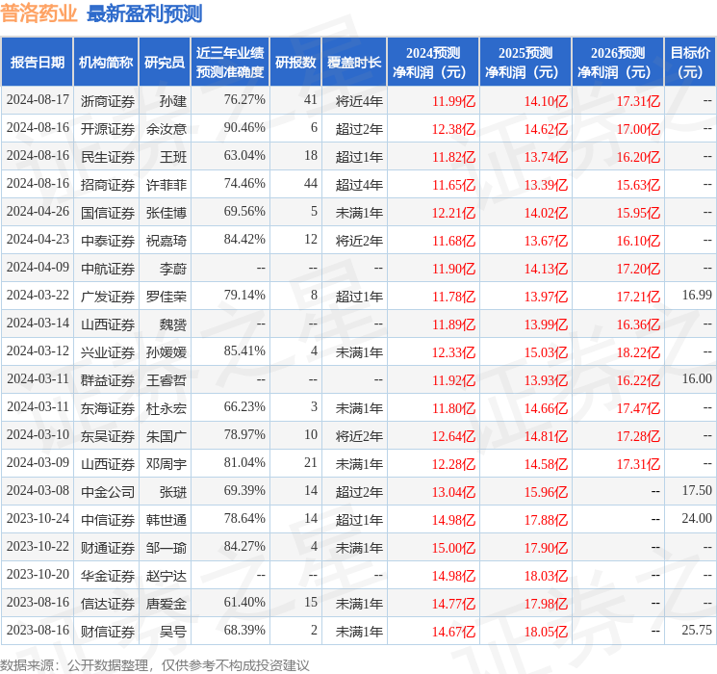
Task: Click researcher name 余汝意
Action: (166, 129)
